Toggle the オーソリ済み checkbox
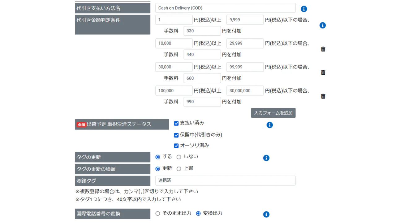396x223 pixels. [x=176, y=146]
